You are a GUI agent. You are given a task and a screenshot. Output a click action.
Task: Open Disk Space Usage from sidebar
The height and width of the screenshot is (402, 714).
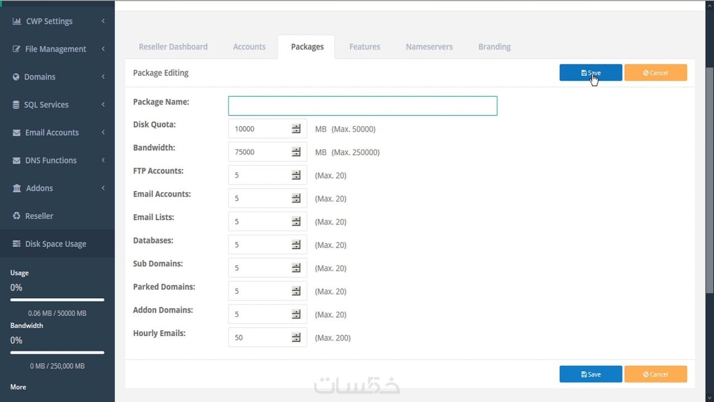(55, 244)
